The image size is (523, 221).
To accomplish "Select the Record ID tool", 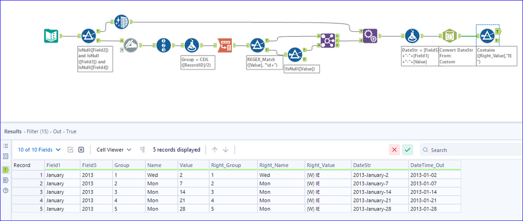I will (163, 45).
